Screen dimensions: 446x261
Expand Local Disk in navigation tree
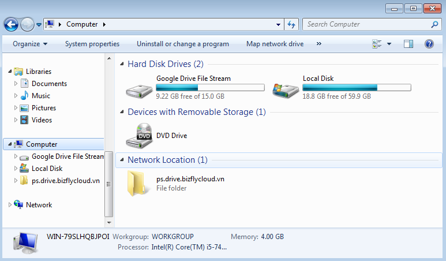coord(16,168)
